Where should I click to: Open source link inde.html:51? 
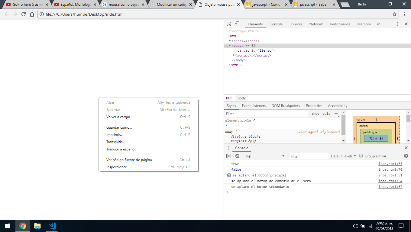390,175
